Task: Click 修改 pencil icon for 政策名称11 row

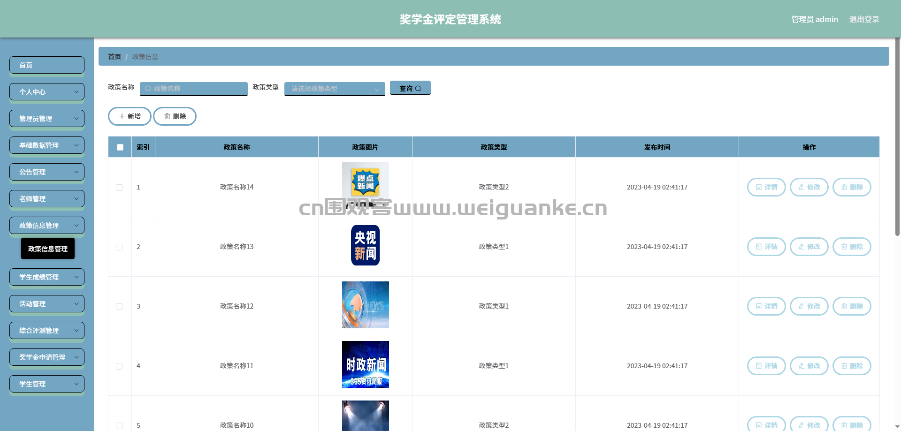Action: point(802,366)
